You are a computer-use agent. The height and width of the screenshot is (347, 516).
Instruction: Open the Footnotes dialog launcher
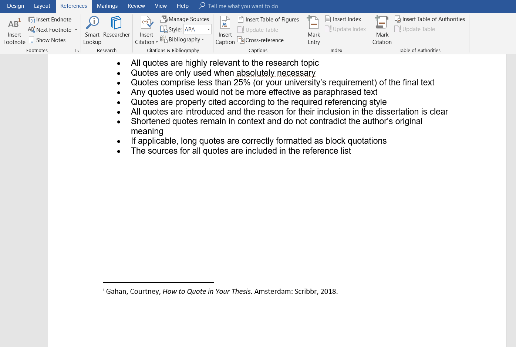pyautogui.click(x=77, y=50)
